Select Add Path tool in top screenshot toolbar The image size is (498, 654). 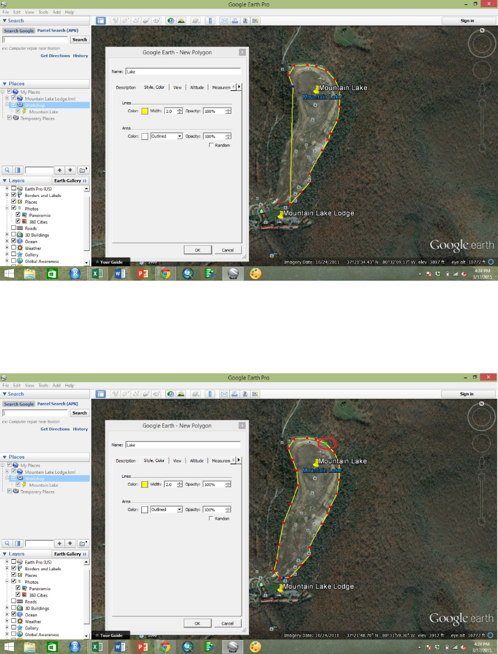pos(136,20)
